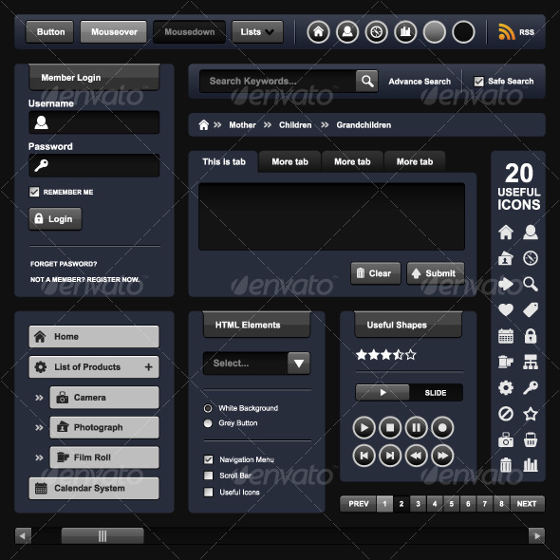
Task: Click the round user profile icon button
Action: 347,32
